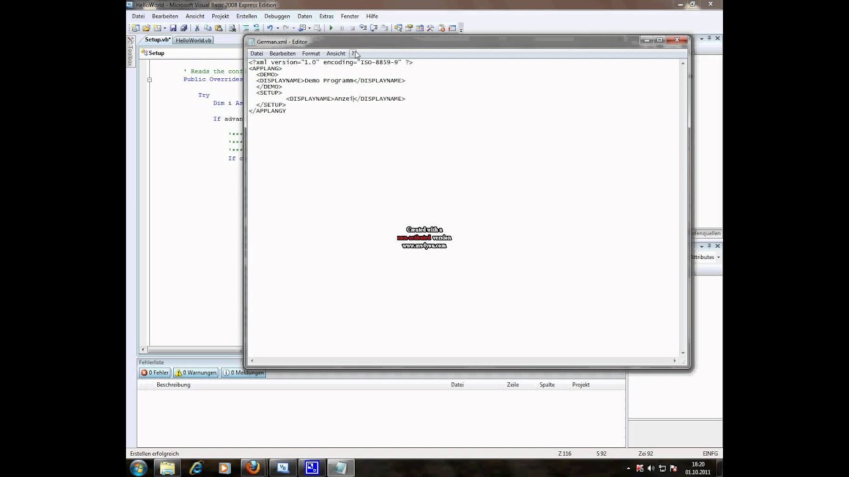Click the Step Out debug icon
849x477 pixels.
pos(384,28)
